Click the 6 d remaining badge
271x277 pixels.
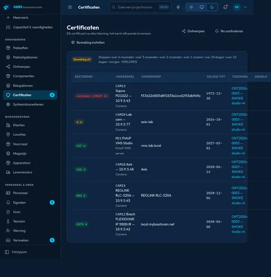coord(79,122)
